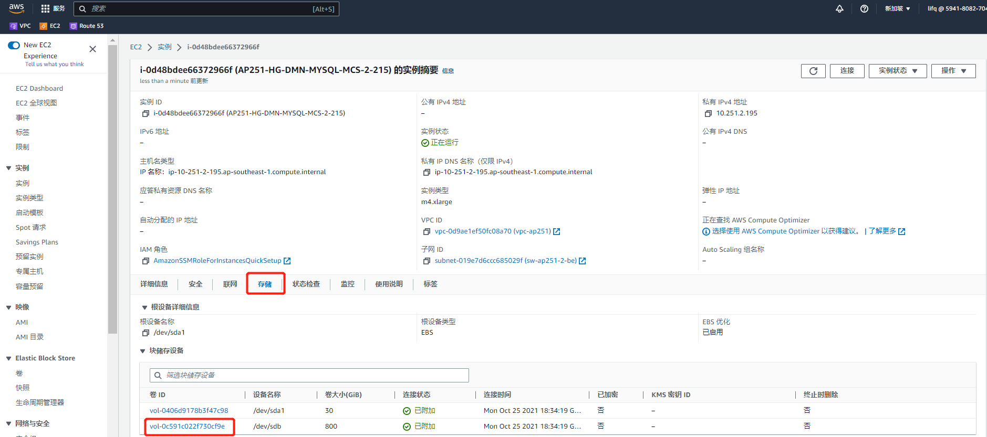
Task: Click the 信息 info link
Action: (448, 71)
